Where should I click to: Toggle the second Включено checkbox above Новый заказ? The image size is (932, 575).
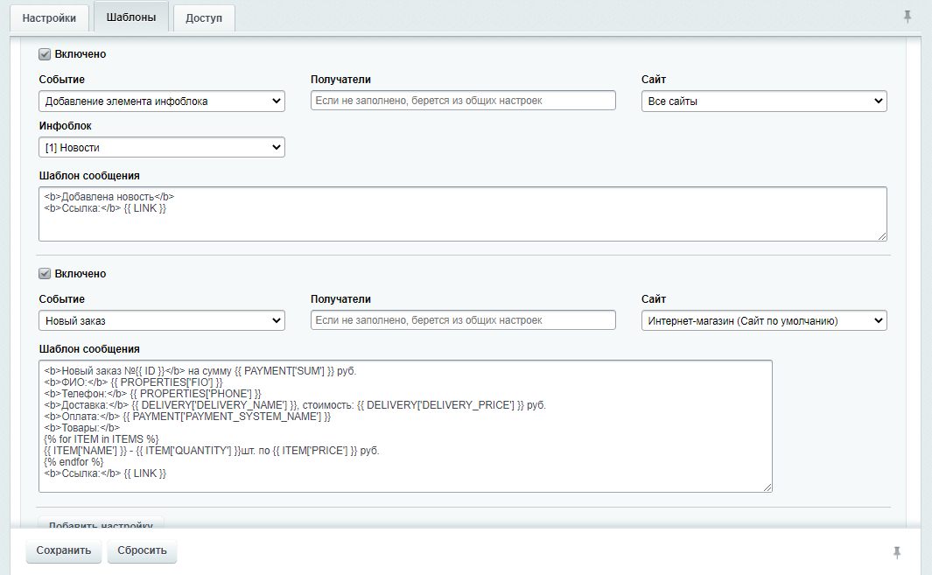click(45, 274)
